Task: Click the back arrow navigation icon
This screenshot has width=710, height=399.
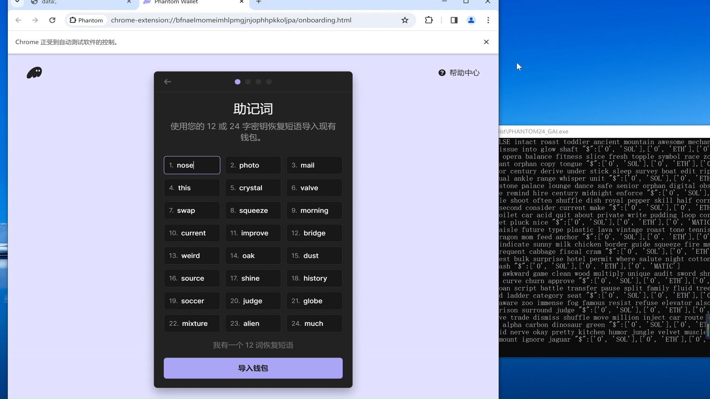Action: [x=168, y=81]
